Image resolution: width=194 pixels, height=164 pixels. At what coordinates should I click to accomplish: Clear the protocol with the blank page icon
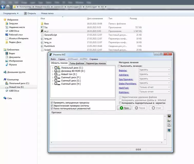[169, 125]
